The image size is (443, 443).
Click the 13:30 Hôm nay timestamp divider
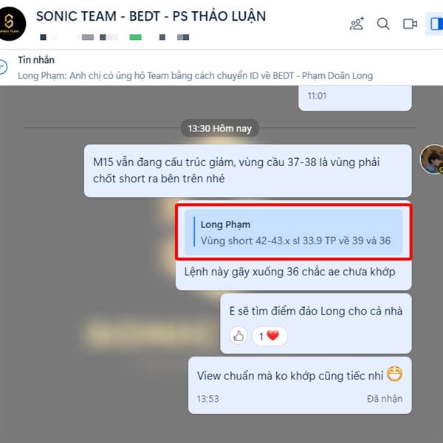220,128
